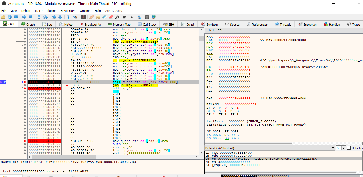
Task: Open the Options menu
Action: (x=85, y=11)
